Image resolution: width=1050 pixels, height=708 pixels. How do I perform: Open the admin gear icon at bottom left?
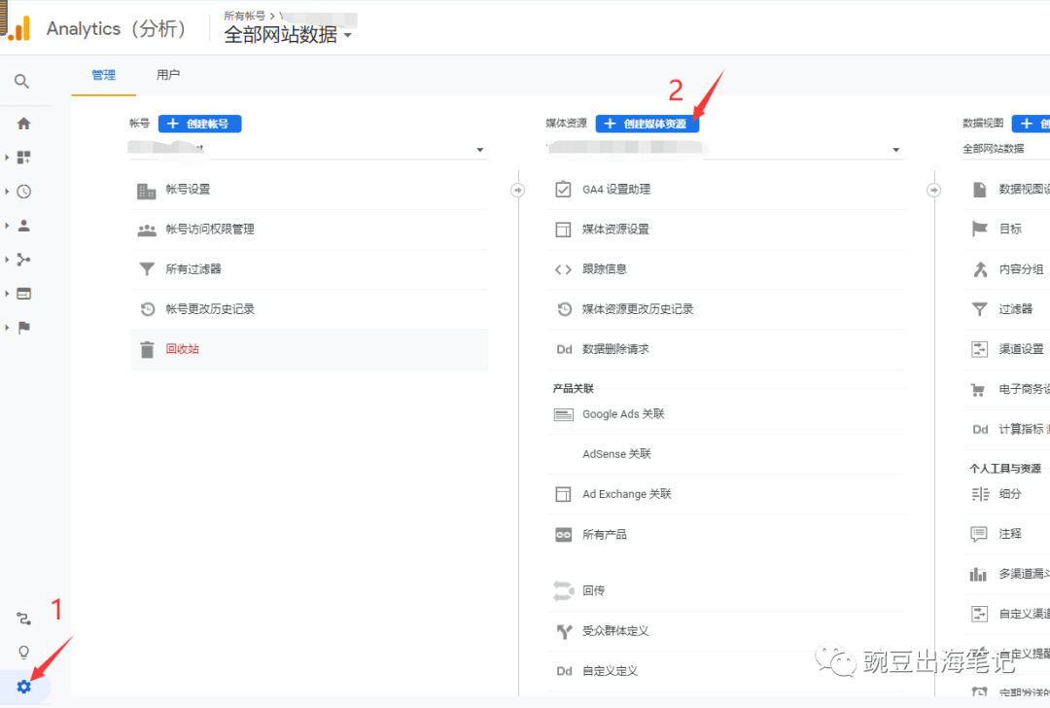[24, 687]
